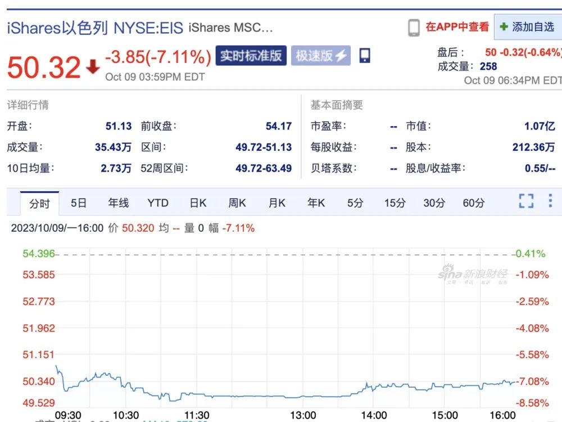Click the change value -3.85(-7.11%)

point(158,57)
